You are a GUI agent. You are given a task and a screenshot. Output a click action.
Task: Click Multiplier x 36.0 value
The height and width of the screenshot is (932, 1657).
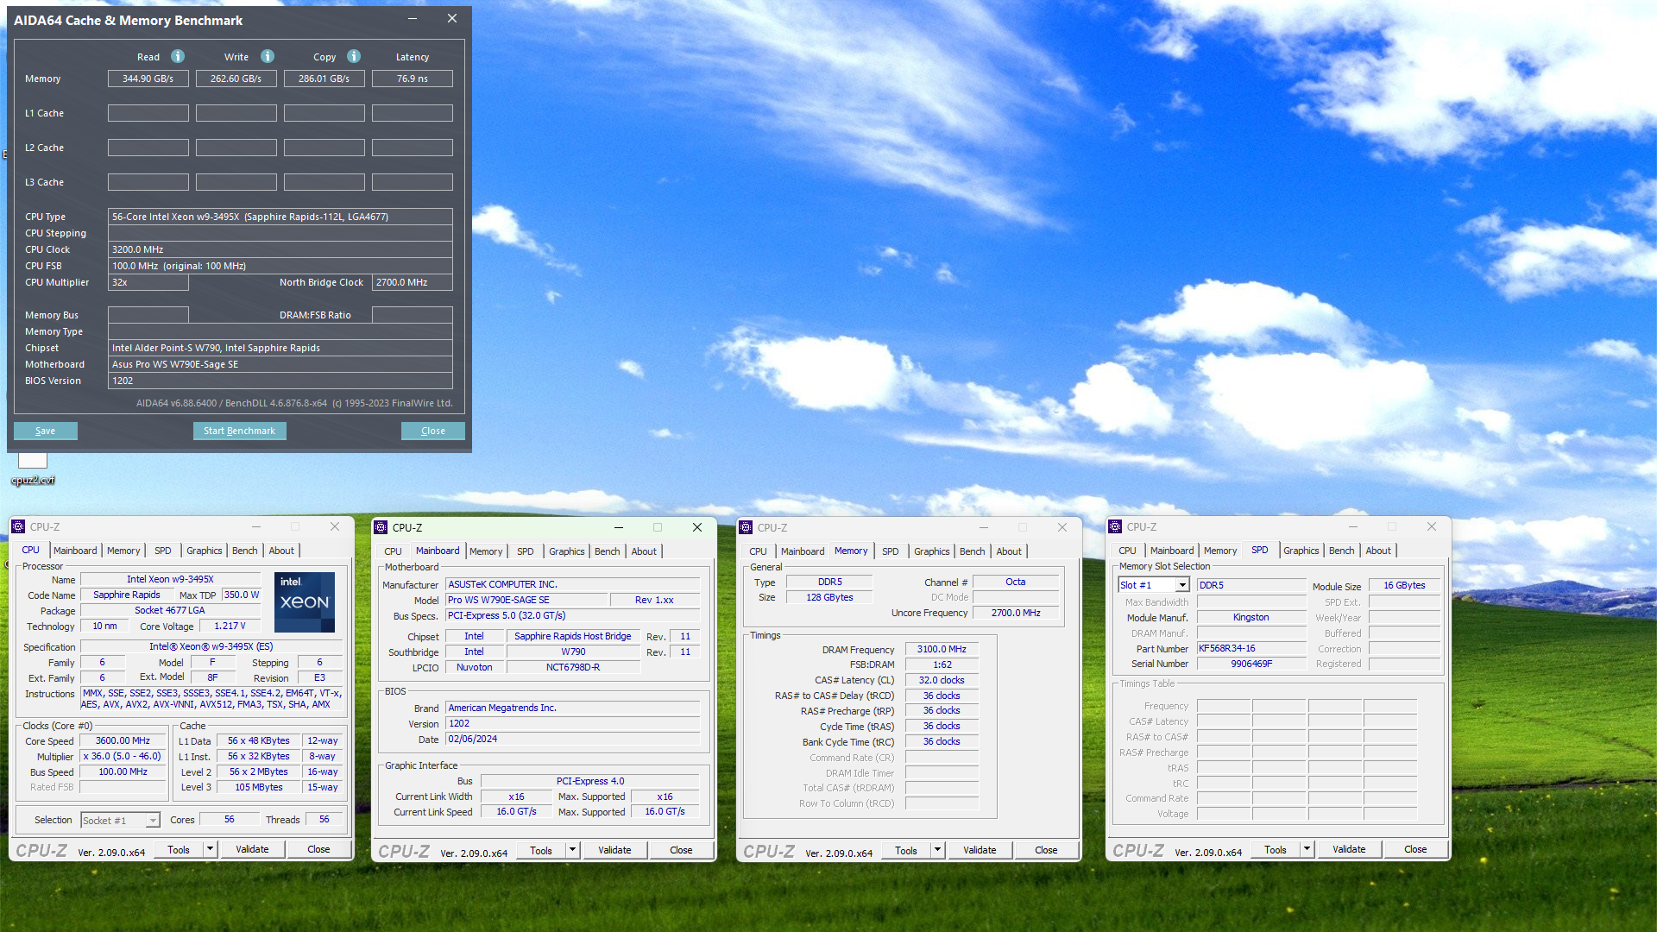click(x=123, y=757)
